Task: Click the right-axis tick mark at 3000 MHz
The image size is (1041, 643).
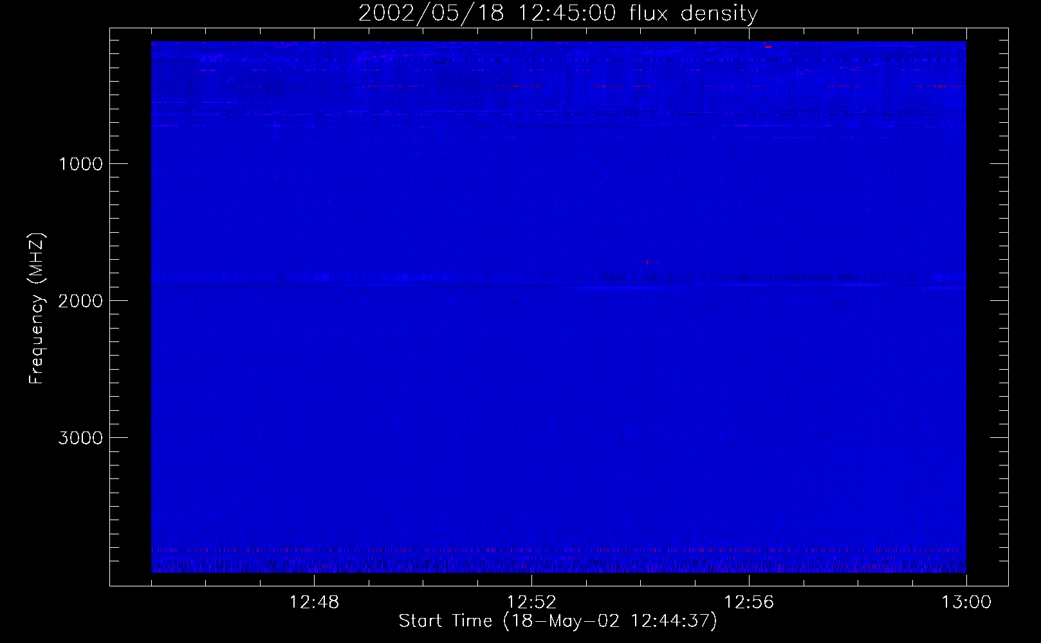Action: pyautogui.click(x=999, y=437)
